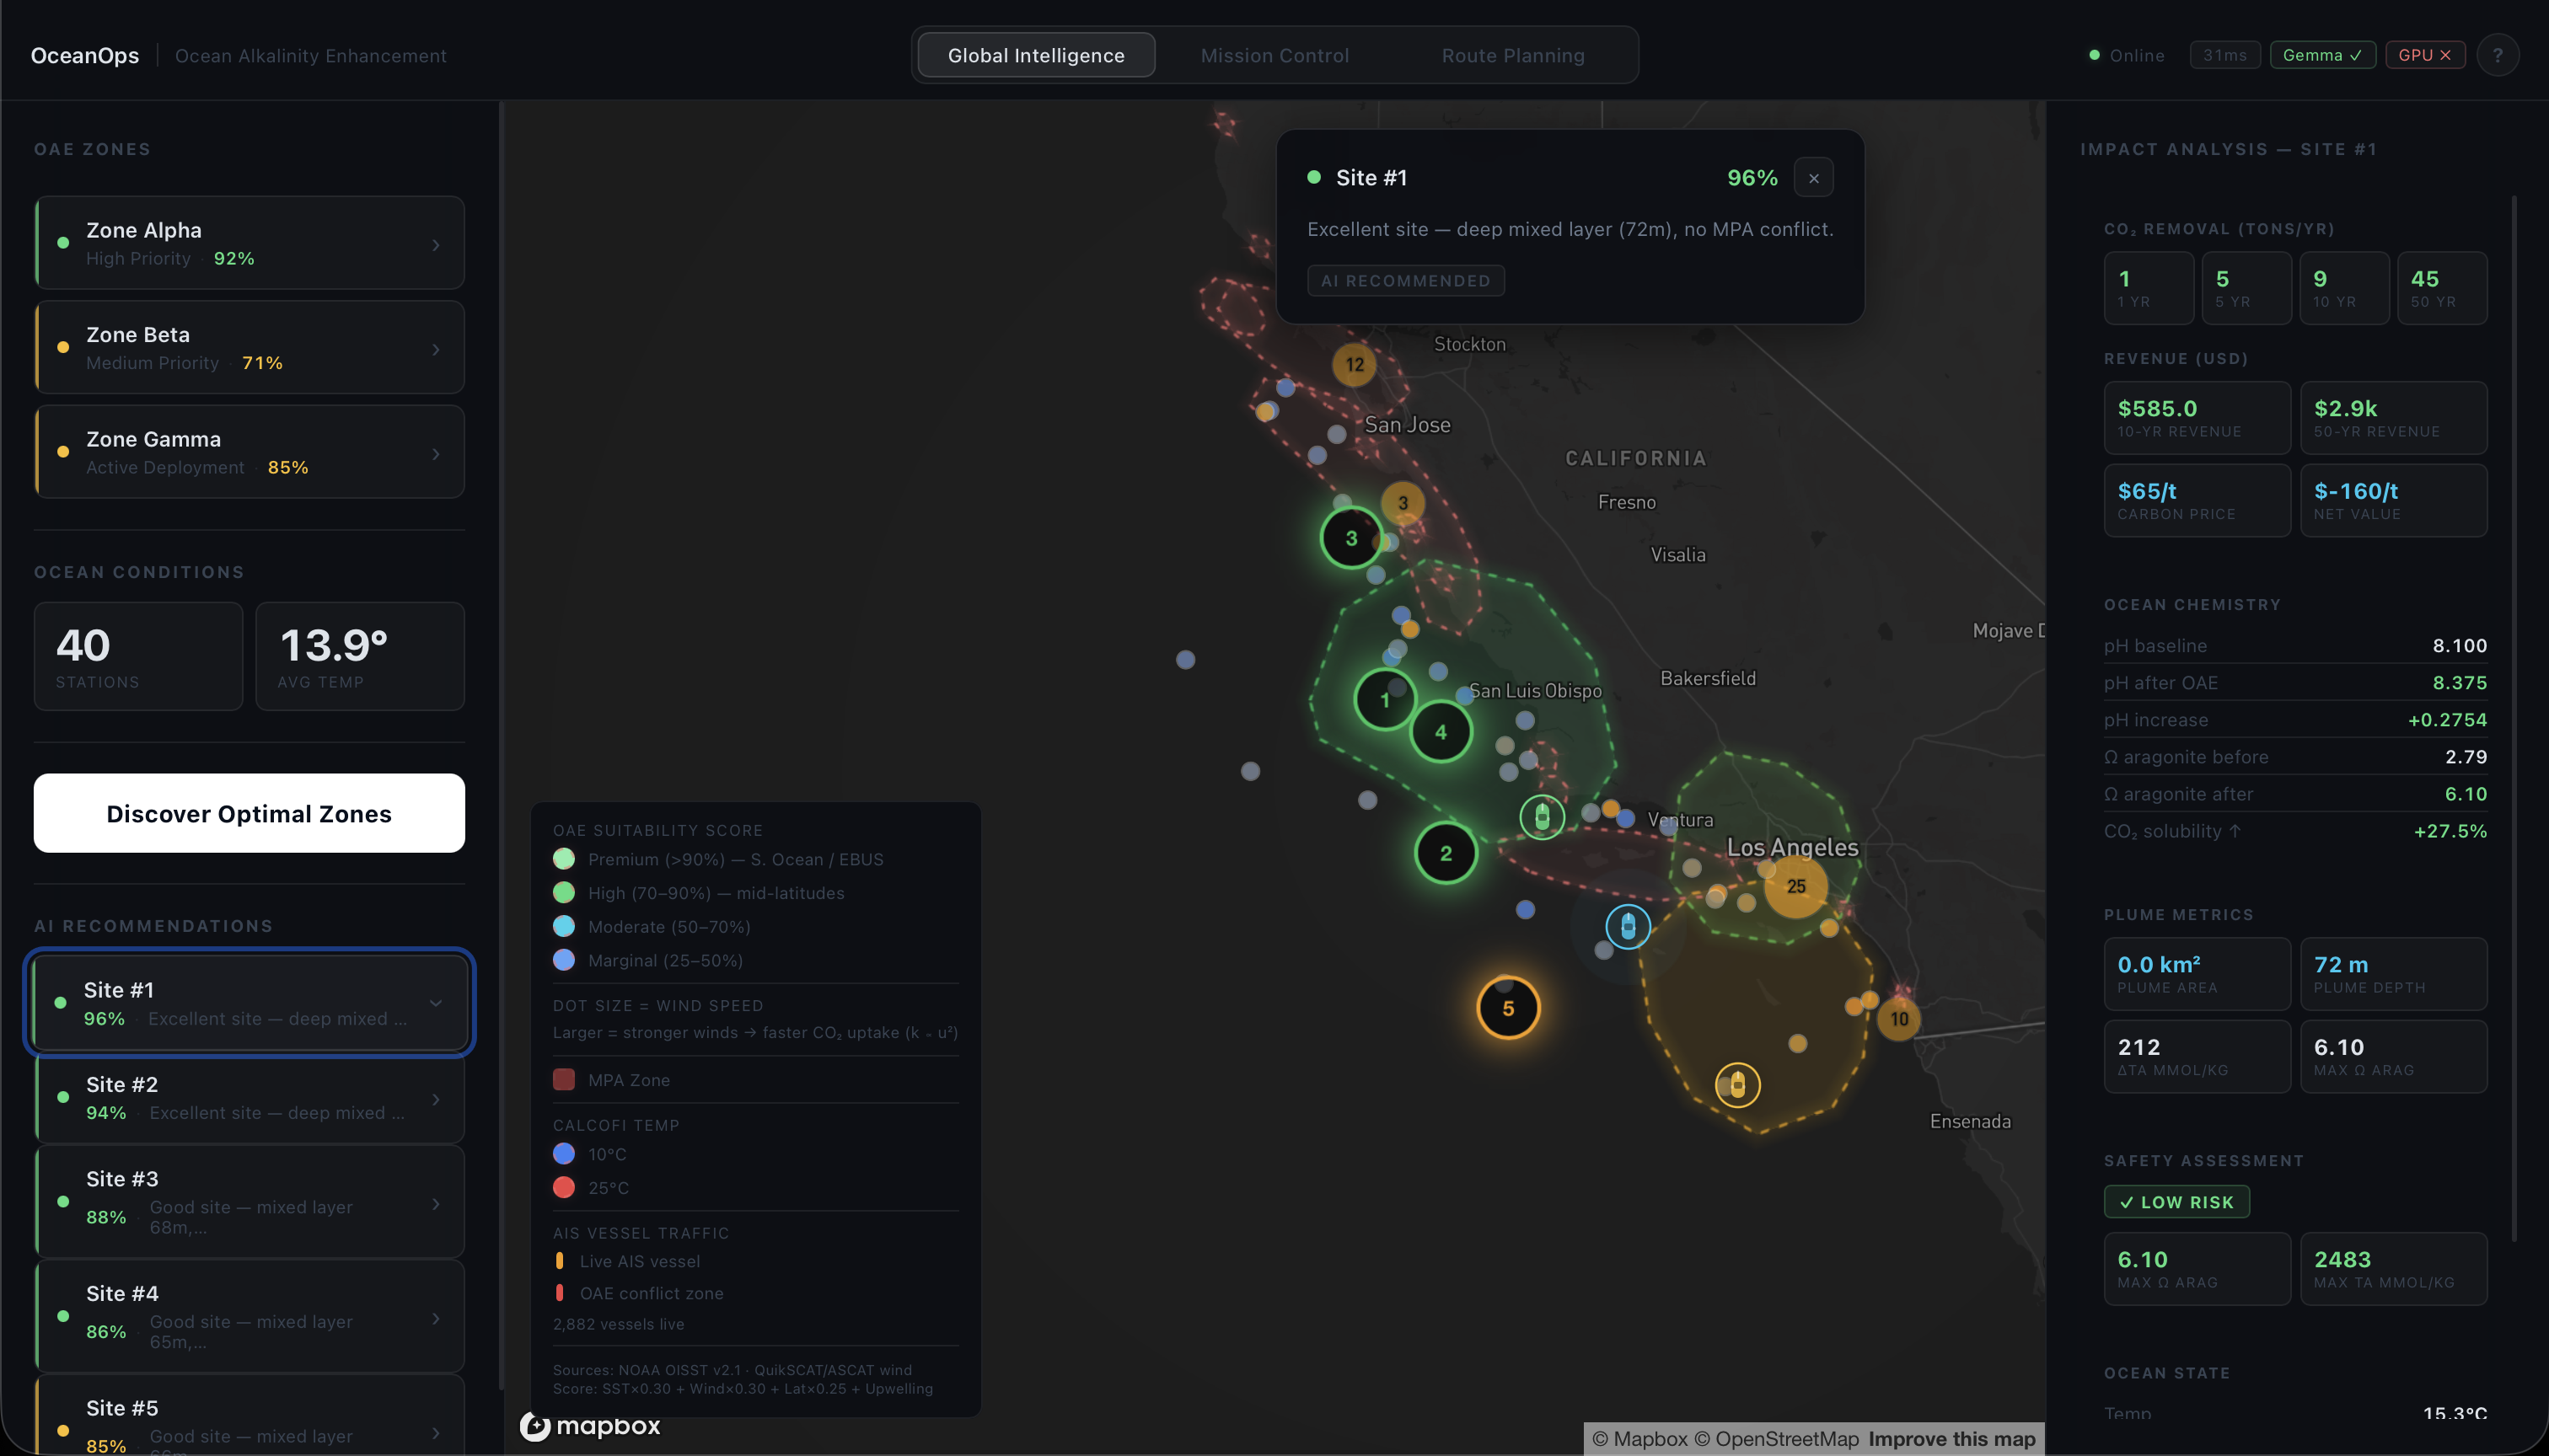Image resolution: width=2549 pixels, height=1456 pixels.
Task: Click the green vessel icon near Ventura
Action: [1542, 817]
